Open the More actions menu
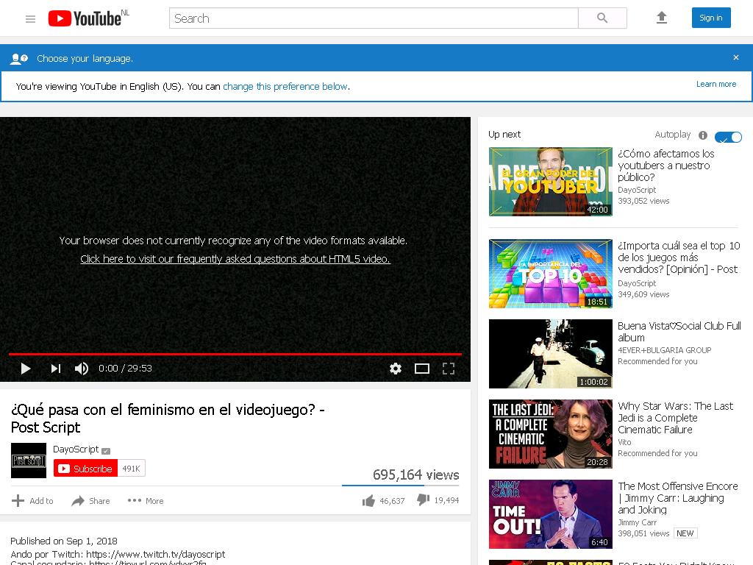 146,500
